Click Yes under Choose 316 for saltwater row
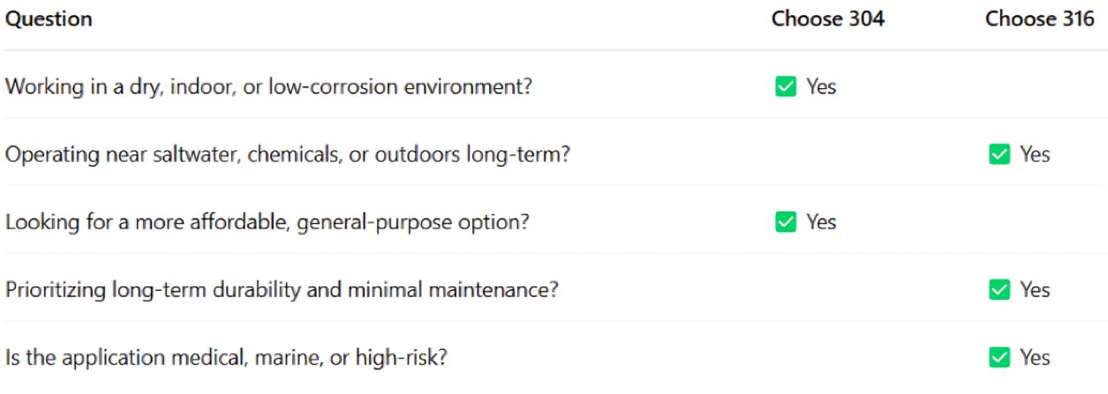 1035,154
